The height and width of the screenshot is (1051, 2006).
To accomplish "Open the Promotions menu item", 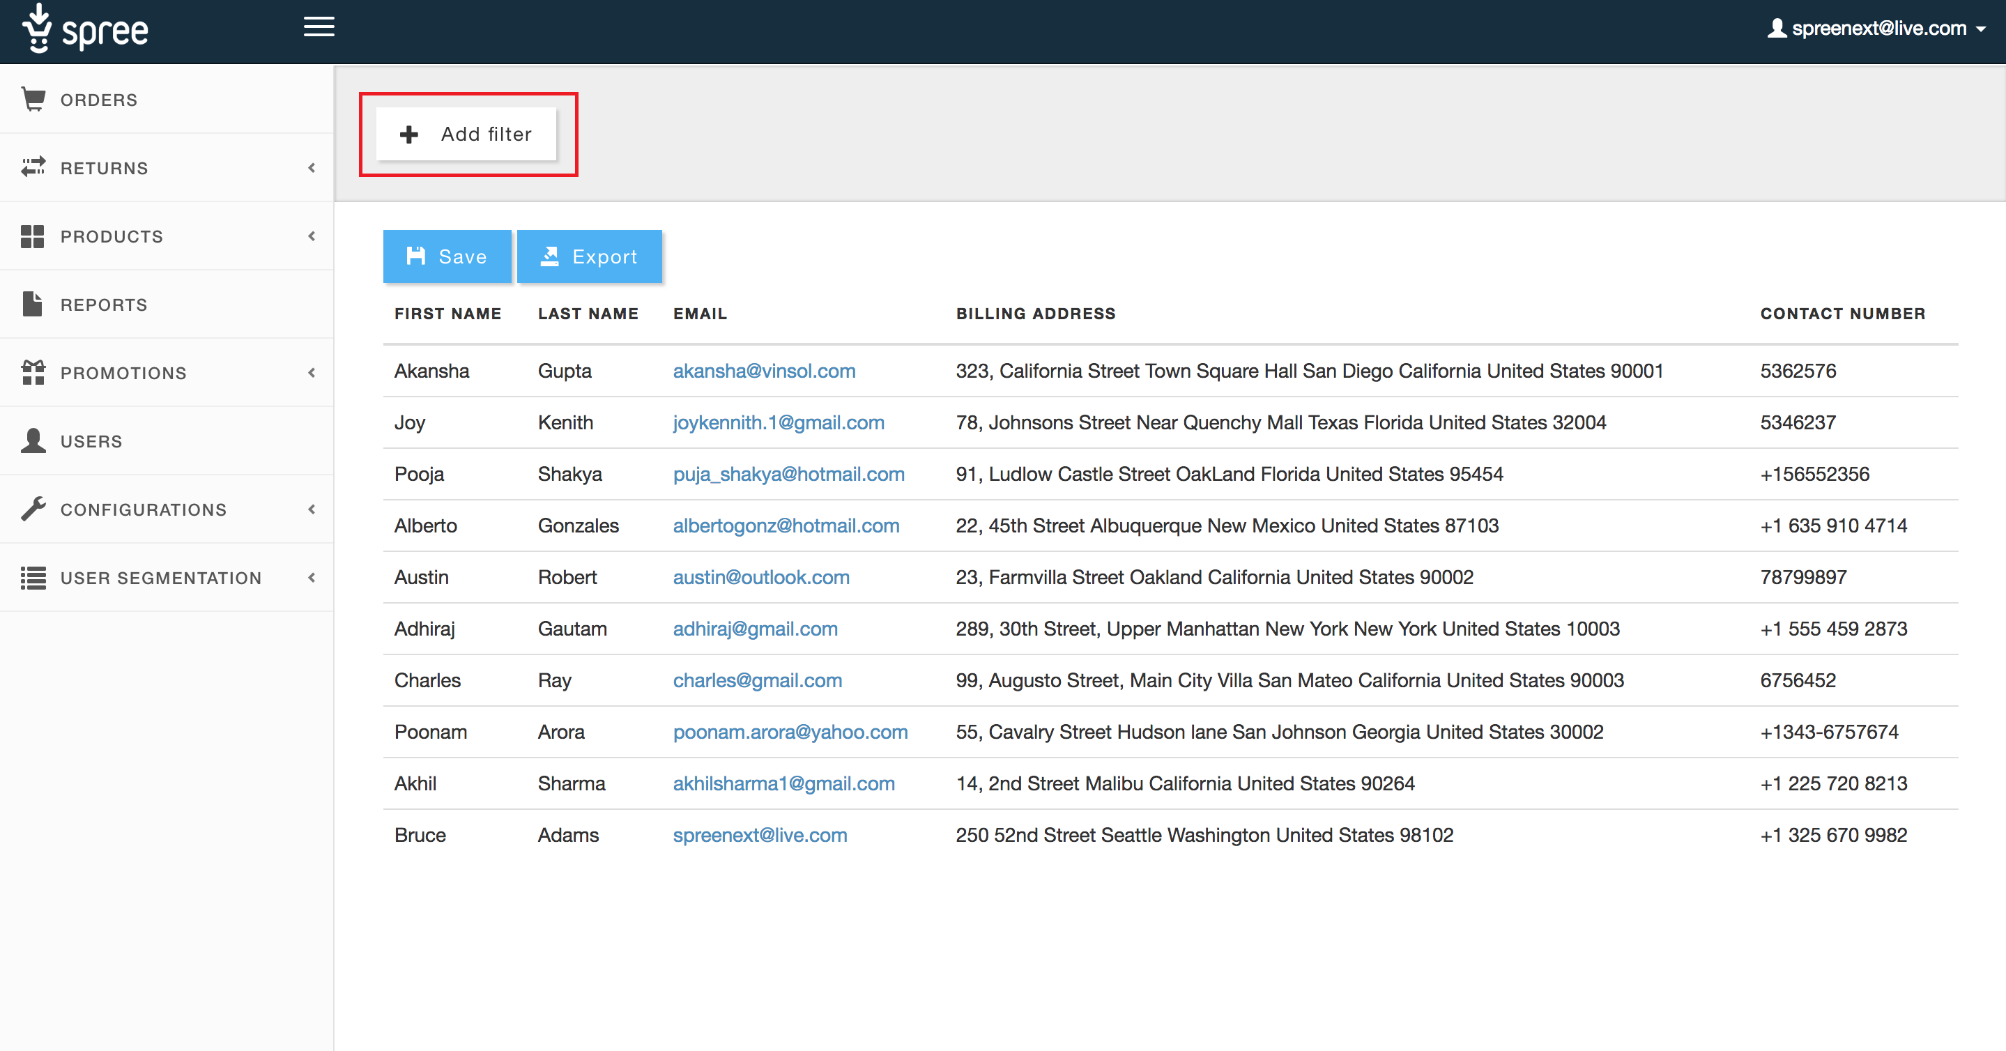I will point(123,373).
